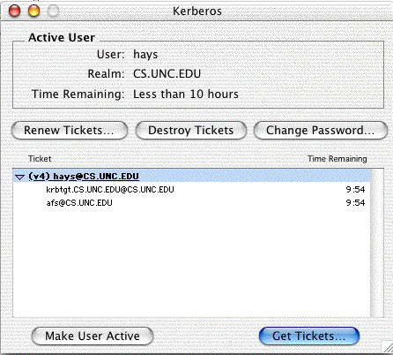Minimize window using the yellow button
Image resolution: width=393 pixels, height=355 pixels.
click(33, 11)
